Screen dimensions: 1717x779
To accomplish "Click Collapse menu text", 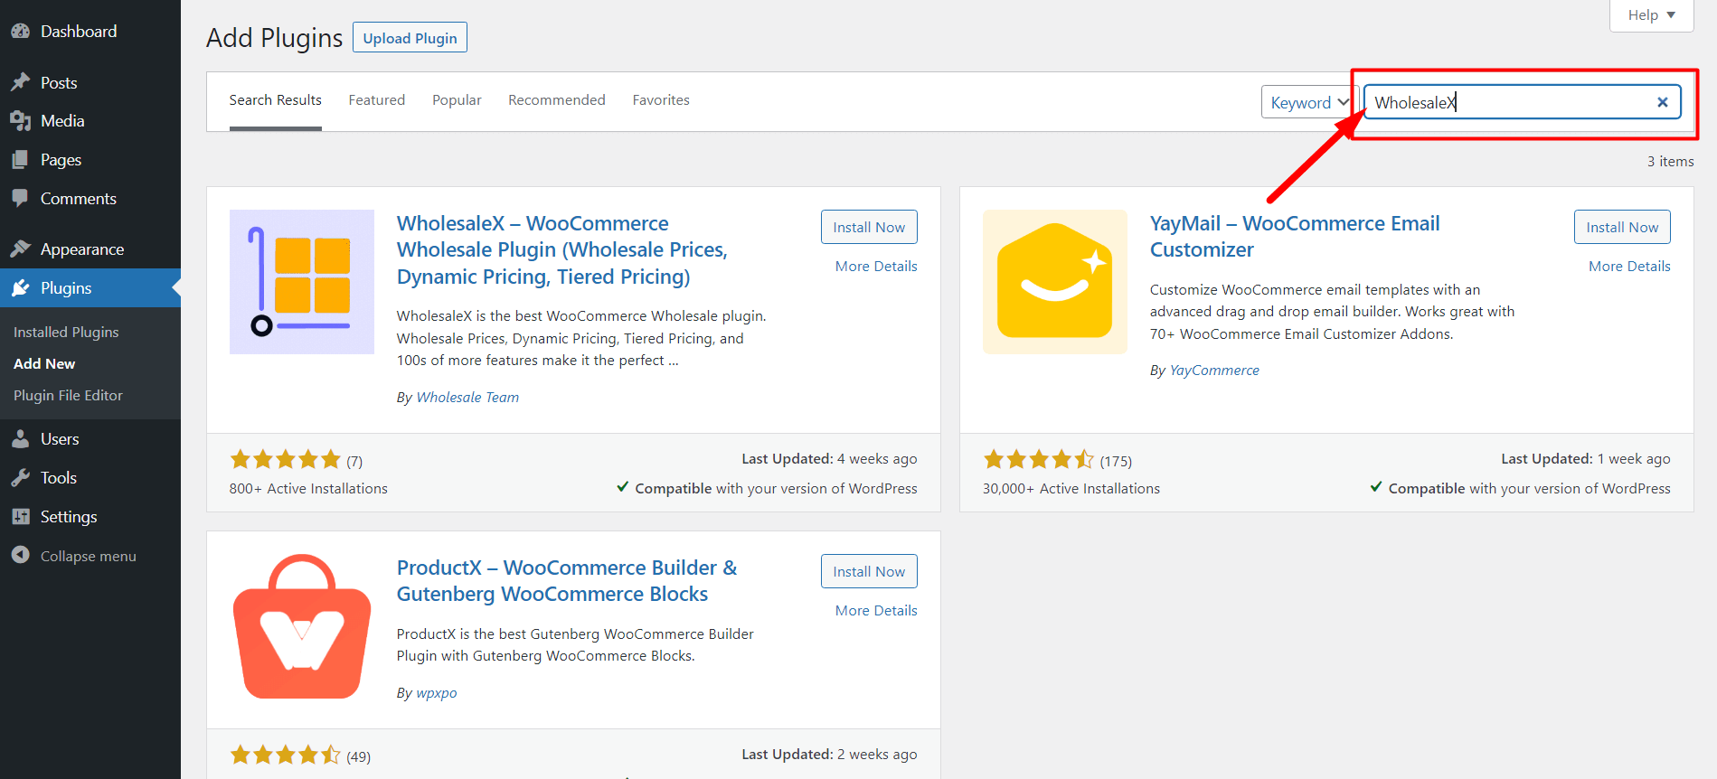I will click(x=89, y=556).
